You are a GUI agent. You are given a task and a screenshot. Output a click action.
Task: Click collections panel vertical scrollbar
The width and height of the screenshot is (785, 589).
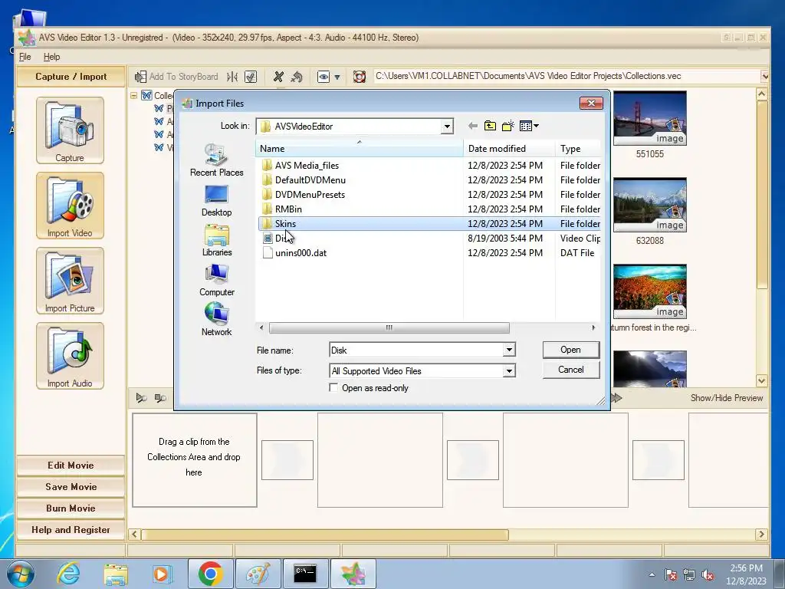tap(762, 196)
